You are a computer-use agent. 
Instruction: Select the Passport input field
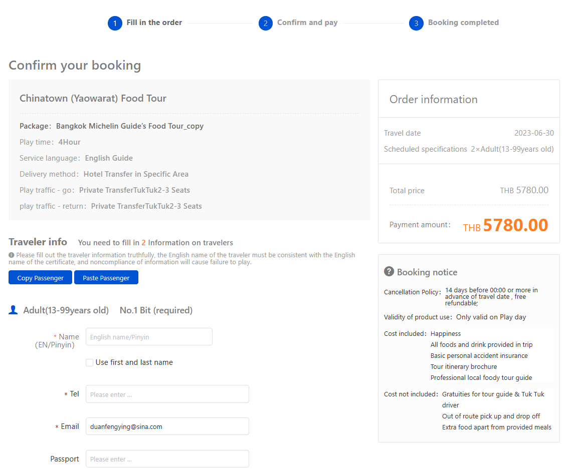(x=167, y=459)
